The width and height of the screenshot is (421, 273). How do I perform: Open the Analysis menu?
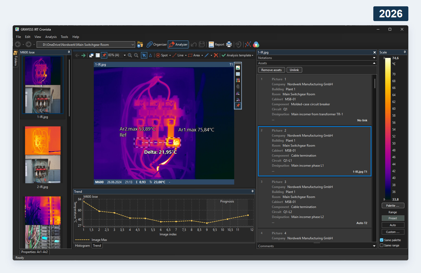pos(51,37)
